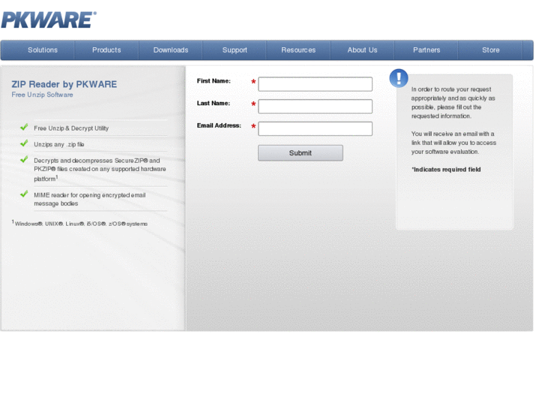545x409 pixels.
Task: Click checkmark beside Free Unzip & Decrypt Utility
Action: click(x=24, y=127)
